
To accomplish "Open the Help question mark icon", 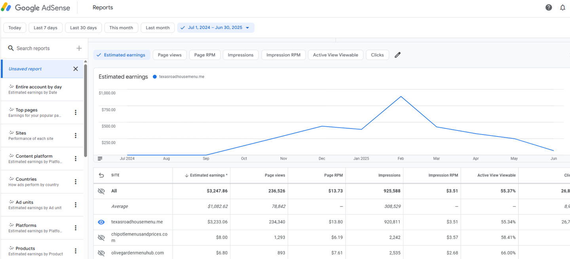I will click(549, 8).
